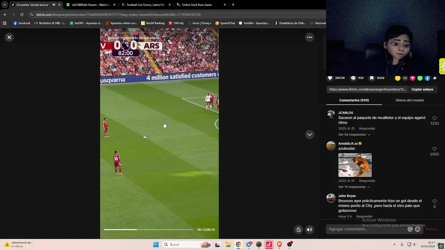Open Telegram from the taskbar

[249, 244]
